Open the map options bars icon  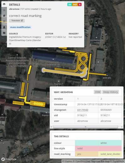point(4,33)
